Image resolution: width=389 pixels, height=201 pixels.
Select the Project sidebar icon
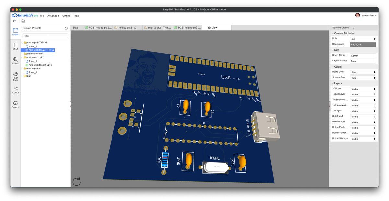pyautogui.click(x=15, y=31)
